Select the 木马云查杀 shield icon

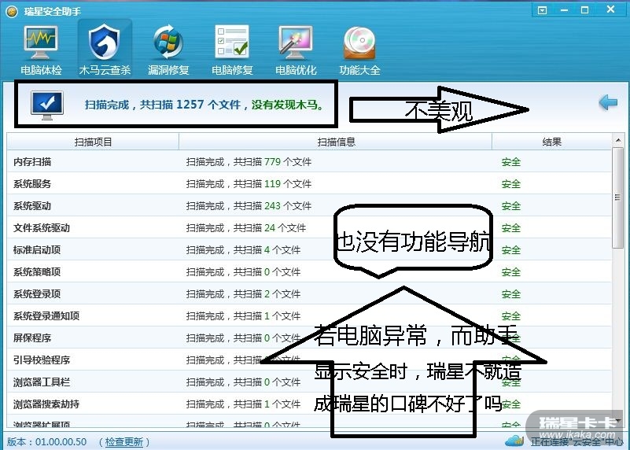(x=104, y=42)
